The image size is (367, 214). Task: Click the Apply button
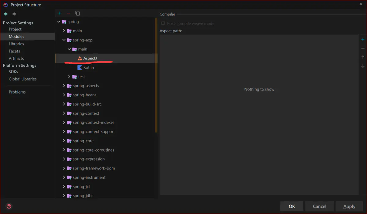[349, 206]
